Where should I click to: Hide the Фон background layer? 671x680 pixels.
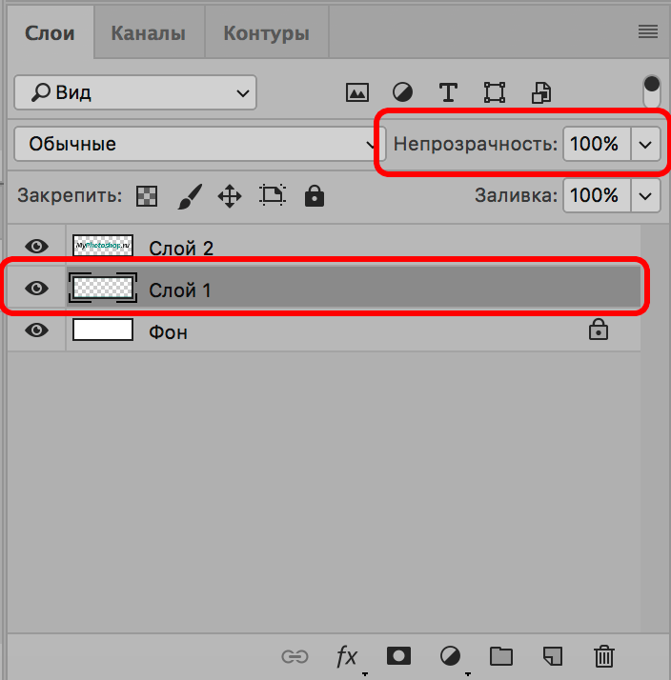click(36, 330)
